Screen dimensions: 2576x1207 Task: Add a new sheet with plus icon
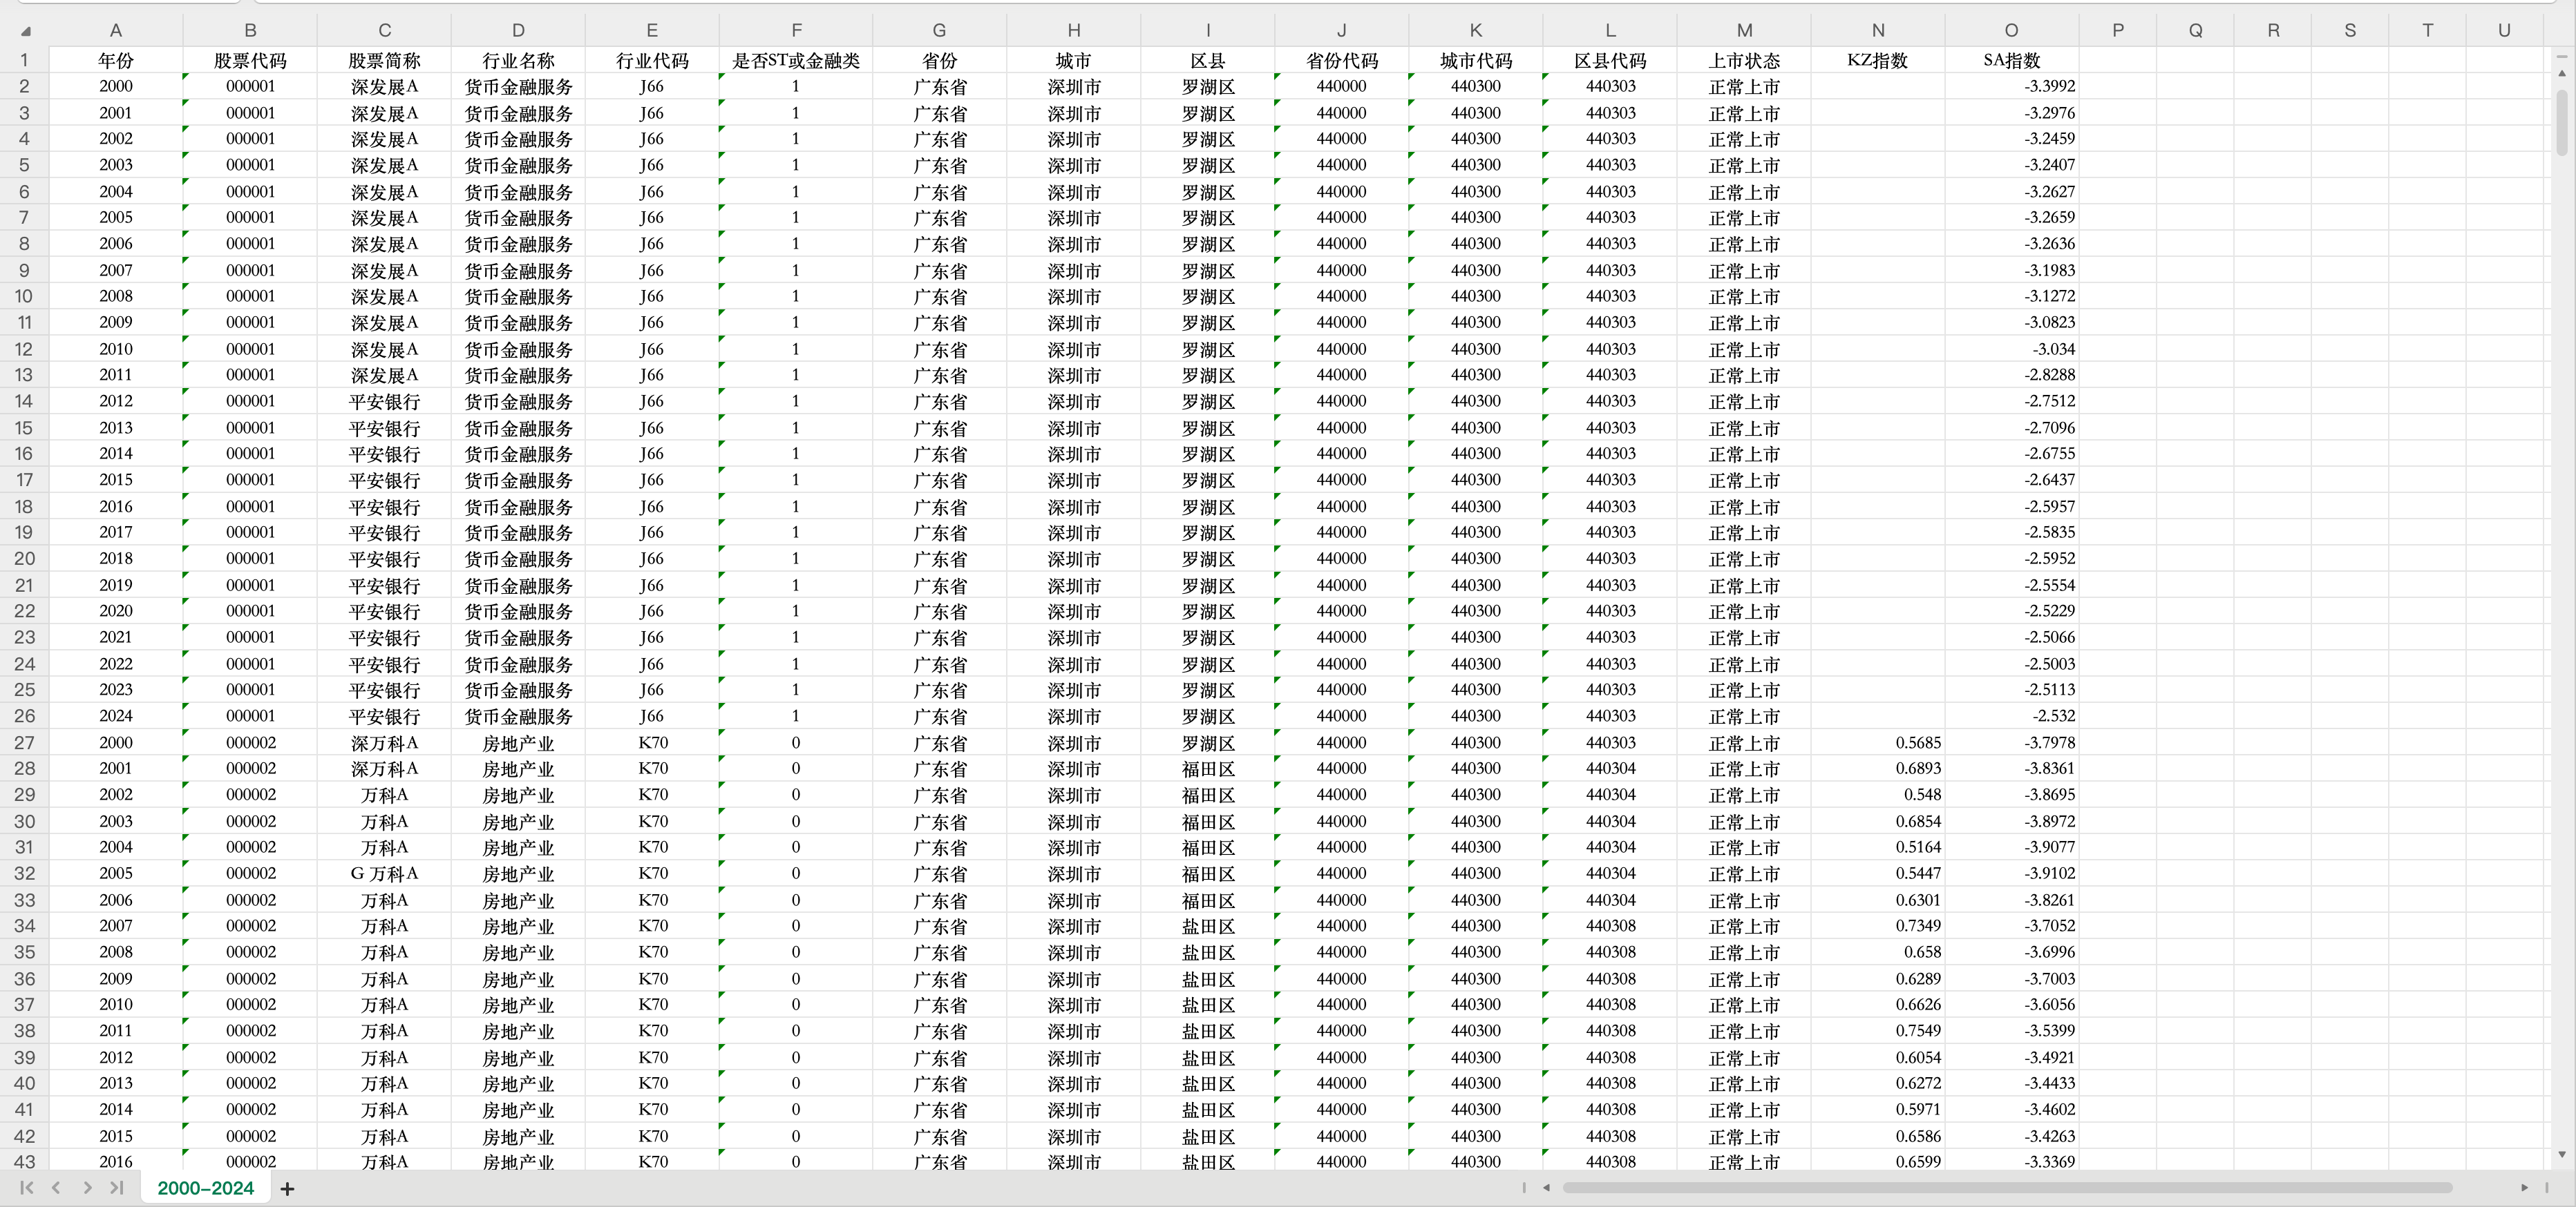tap(287, 1189)
